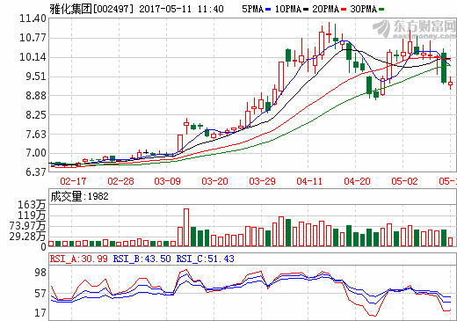Click the 30PMA green legend swatch
457x321 pixels.
point(381,10)
